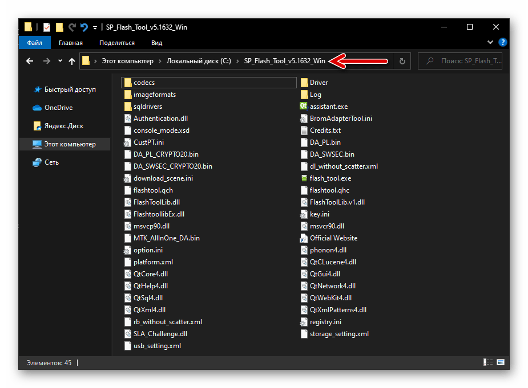Select the Credits.txt file icon
Image resolution: width=528 pixels, height=388 pixels.
point(304,130)
